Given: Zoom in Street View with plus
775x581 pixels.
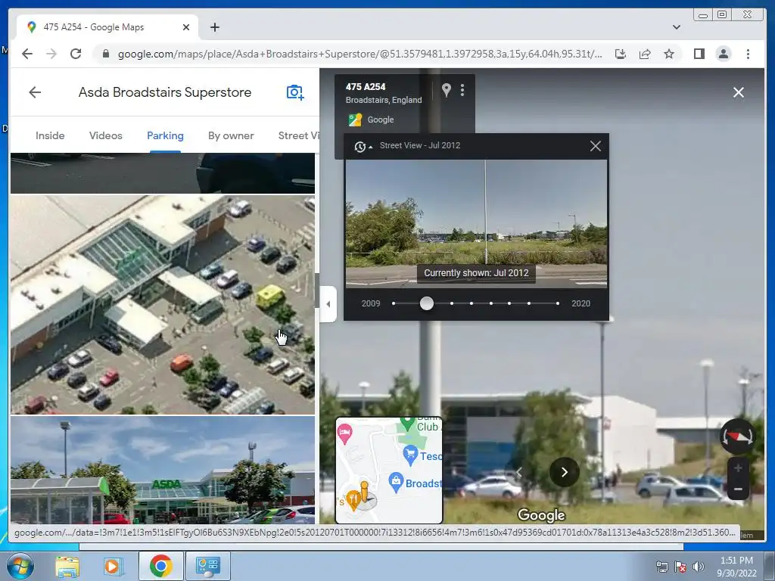Looking at the screenshot, I should coord(738,468).
